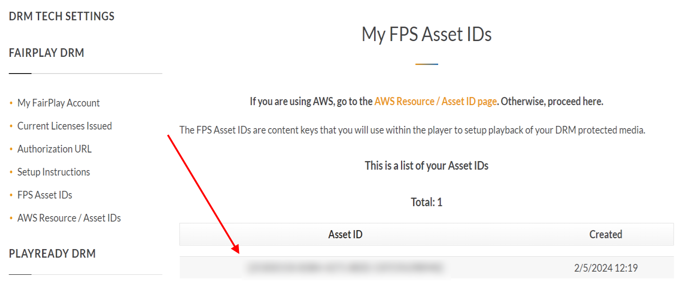Open the My FairPlay Account link
Image resolution: width=679 pixels, height=296 pixels.
pos(59,103)
